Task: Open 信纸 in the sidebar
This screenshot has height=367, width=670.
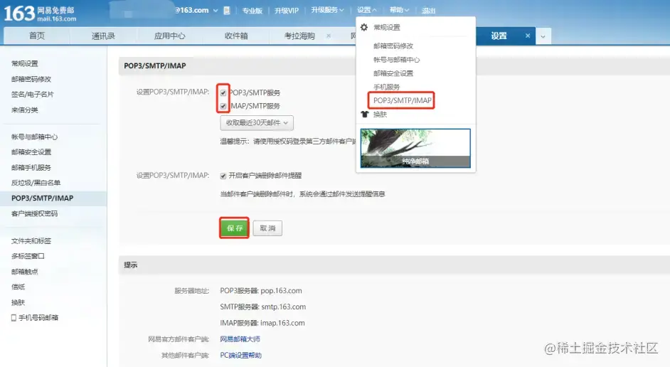Action: click(x=18, y=287)
